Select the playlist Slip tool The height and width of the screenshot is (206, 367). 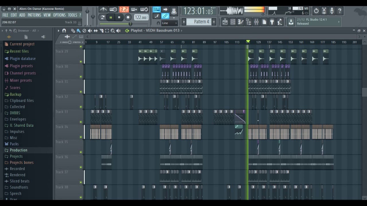pos(96,31)
